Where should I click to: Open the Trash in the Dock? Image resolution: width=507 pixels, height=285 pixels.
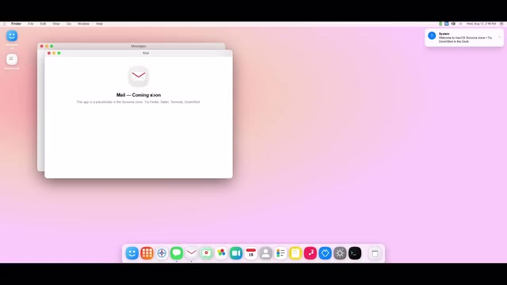click(375, 253)
